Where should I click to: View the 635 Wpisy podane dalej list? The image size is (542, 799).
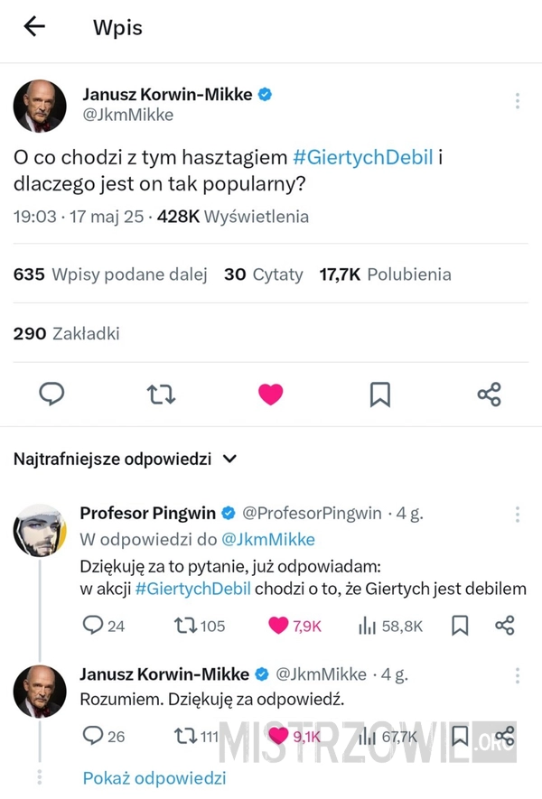[x=110, y=274]
